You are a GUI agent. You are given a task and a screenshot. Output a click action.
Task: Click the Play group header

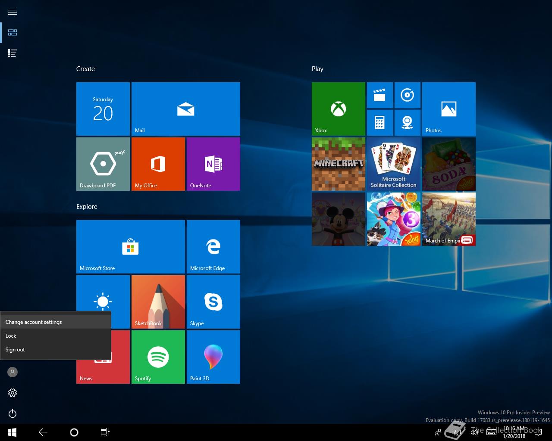click(317, 69)
